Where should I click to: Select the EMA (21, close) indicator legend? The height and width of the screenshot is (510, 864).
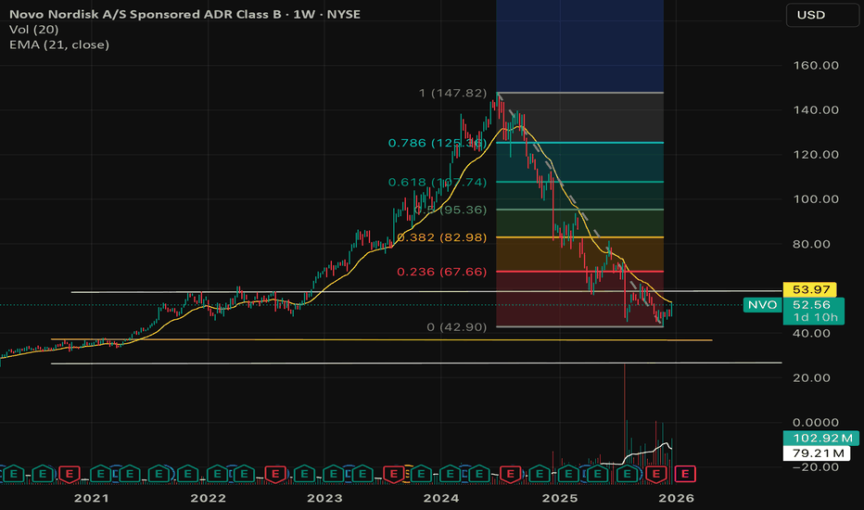59,45
